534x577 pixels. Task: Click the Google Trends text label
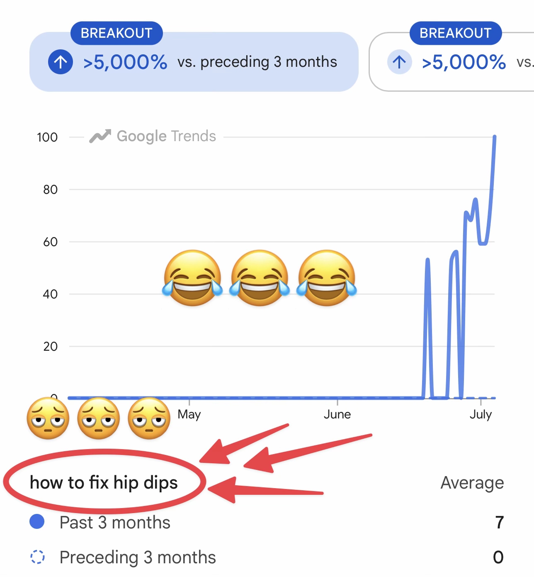pos(166,136)
